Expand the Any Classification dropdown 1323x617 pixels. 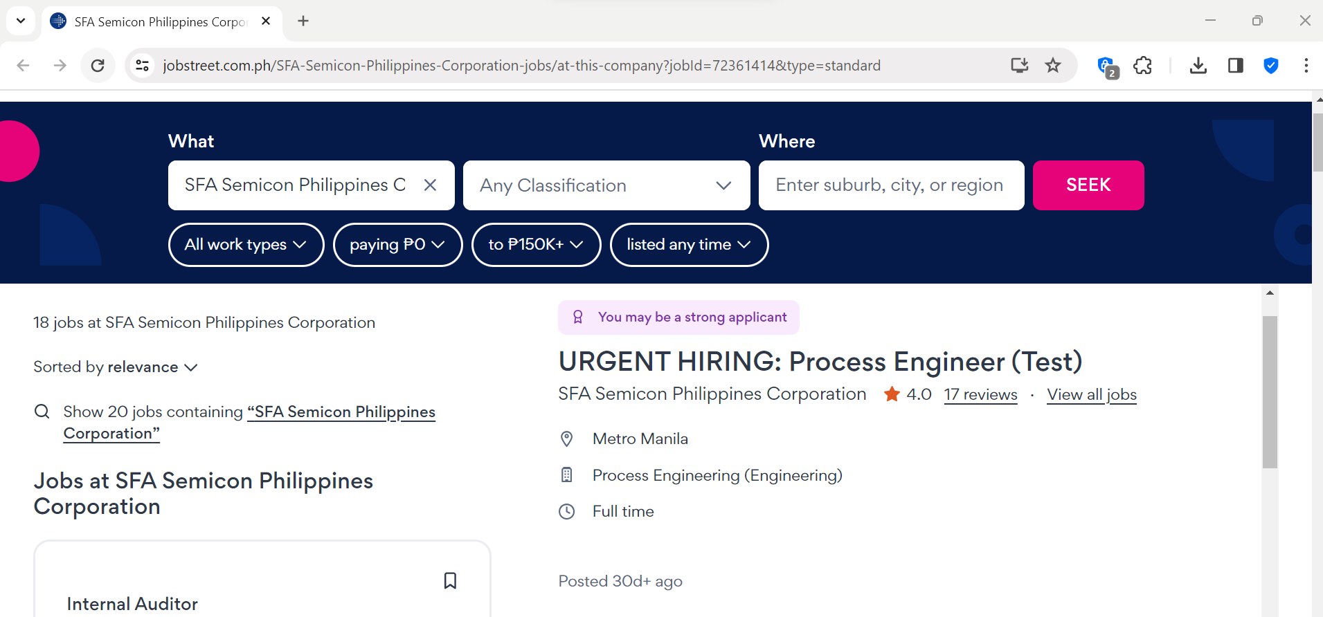point(606,185)
